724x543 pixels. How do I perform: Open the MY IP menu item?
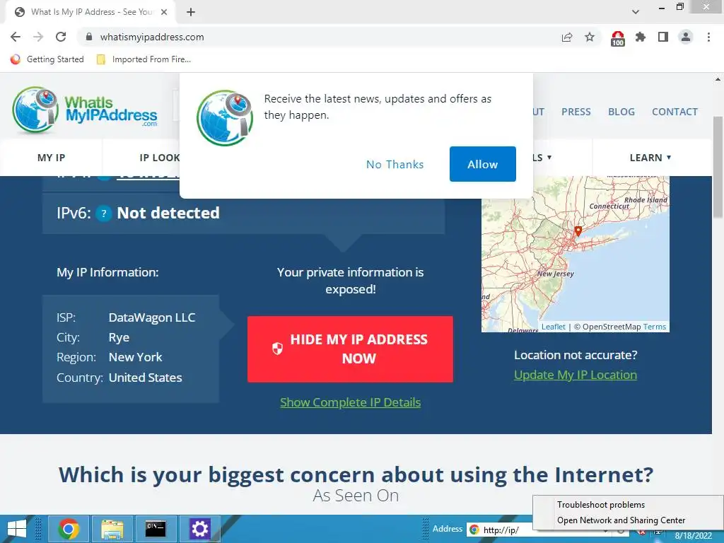click(51, 158)
